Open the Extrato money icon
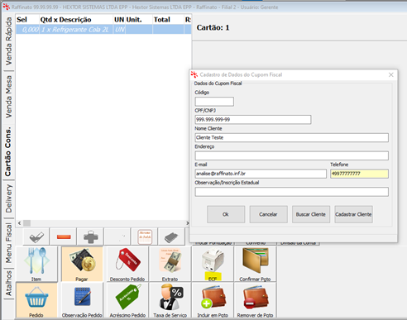This screenshot has width=407, height=320. (x=170, y=264)
